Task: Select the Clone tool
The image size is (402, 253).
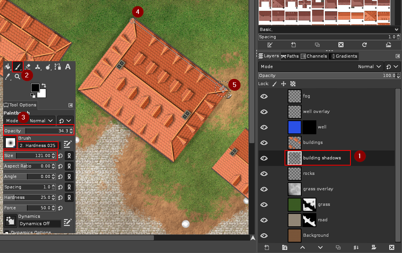Action: [37, 67]
